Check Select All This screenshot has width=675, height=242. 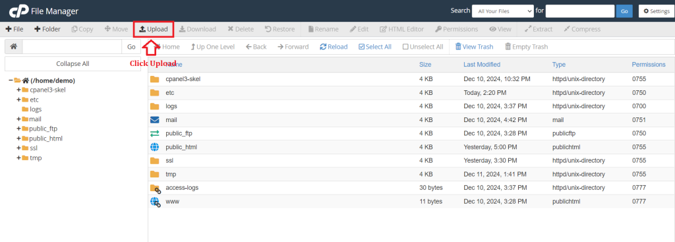(x=375, y=47)
